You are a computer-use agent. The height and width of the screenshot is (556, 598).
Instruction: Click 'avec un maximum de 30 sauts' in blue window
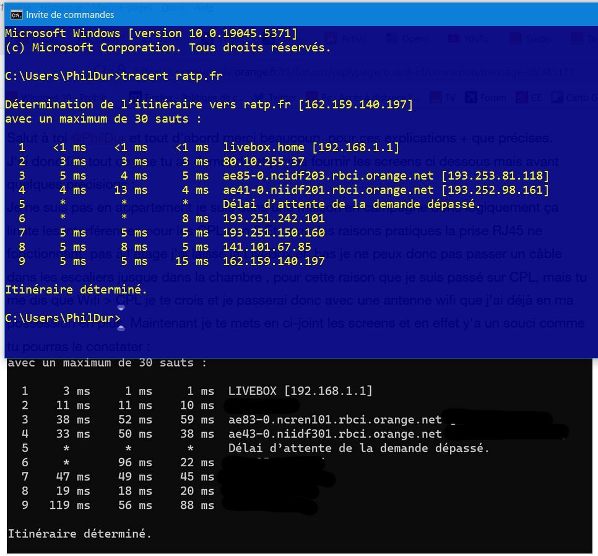coord(103,119)
